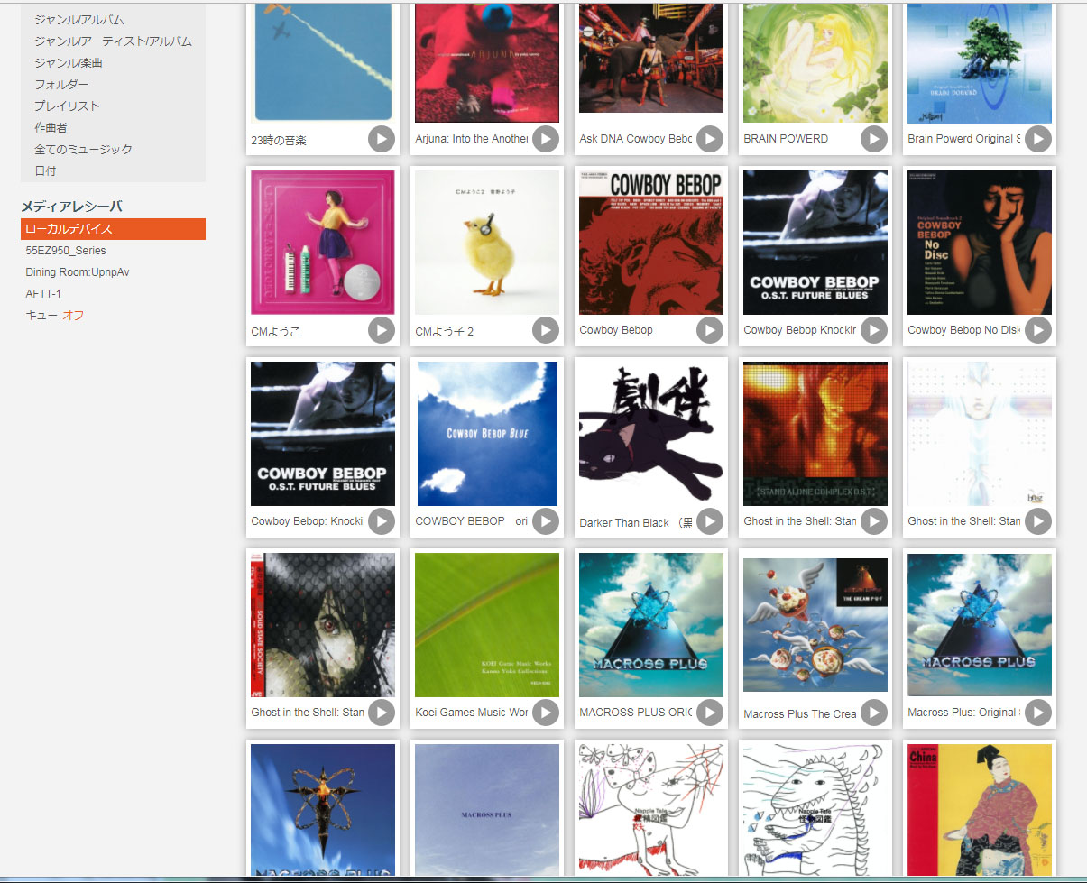Open the Cowboy Bebop No Disc cover
This screenshot has height=883, width=1087.
(x=980, y=243)
